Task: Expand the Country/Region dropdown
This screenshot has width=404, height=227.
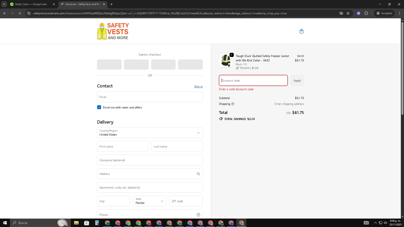Action: (150, 133)
